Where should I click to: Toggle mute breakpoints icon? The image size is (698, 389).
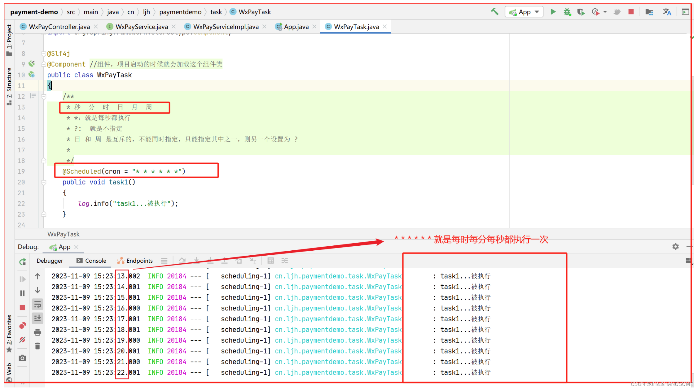22,340
